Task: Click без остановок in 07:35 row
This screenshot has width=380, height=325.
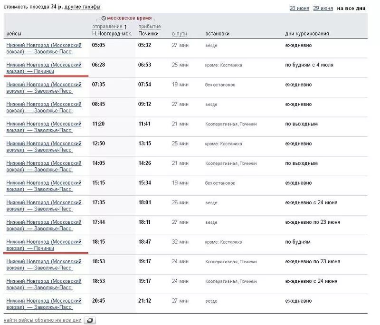Action: (220, 85)
